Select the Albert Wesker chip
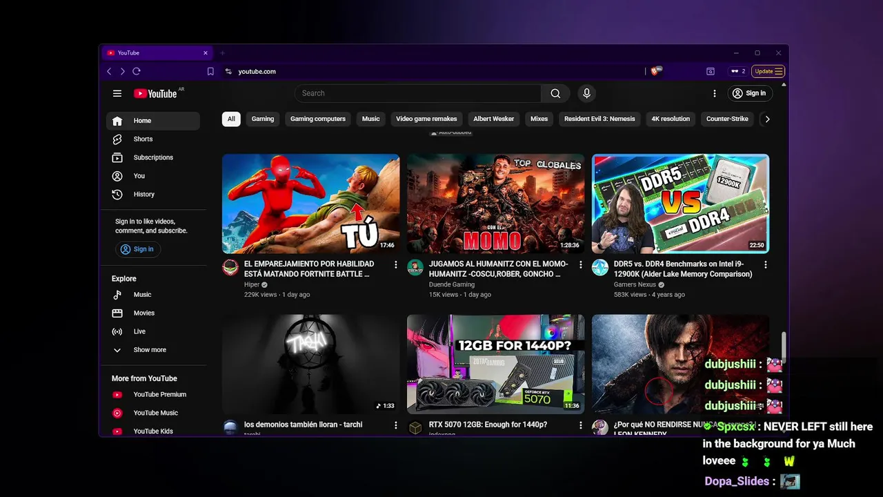Viewport: 883px width, 497px height. (x=494, y=119)
